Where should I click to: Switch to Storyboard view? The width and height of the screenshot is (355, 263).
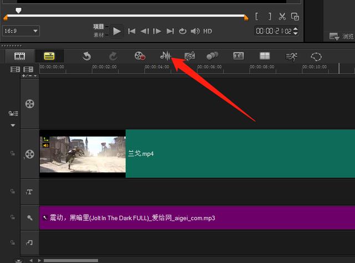point(20,56)
